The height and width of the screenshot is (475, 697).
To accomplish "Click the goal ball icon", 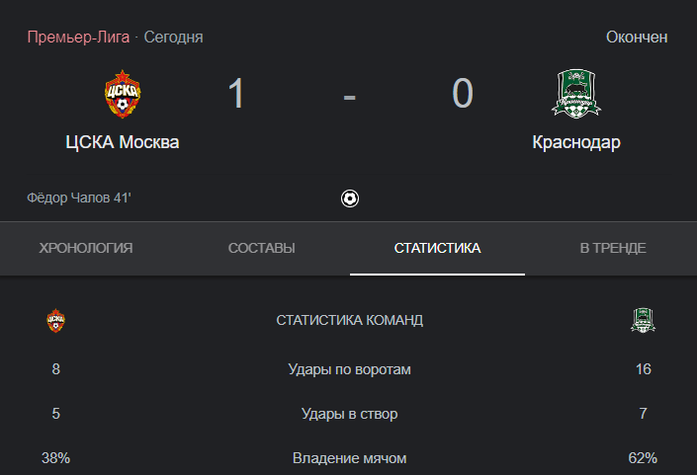I will (x=350, y=198).
